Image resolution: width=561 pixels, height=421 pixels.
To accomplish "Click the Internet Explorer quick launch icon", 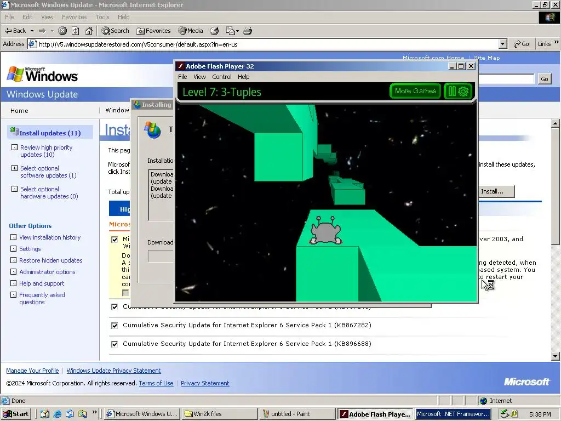I will point(57,414).
